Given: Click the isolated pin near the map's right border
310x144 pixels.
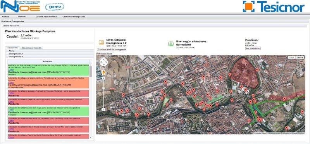Looking at the screenshot, I should [x=302, y=112].
